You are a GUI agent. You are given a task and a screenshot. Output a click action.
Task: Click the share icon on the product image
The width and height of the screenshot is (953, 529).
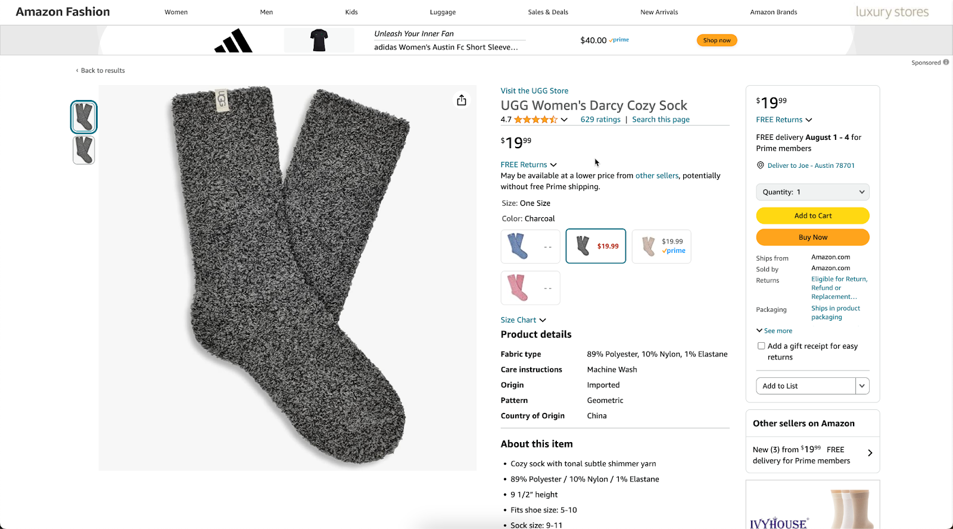[x=461, y=99]
